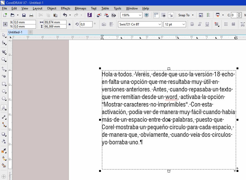Click the Publish to PDF icon

coord(114,15)
